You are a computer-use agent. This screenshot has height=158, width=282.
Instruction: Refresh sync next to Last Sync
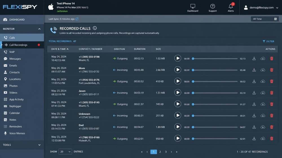pos(77,19)
